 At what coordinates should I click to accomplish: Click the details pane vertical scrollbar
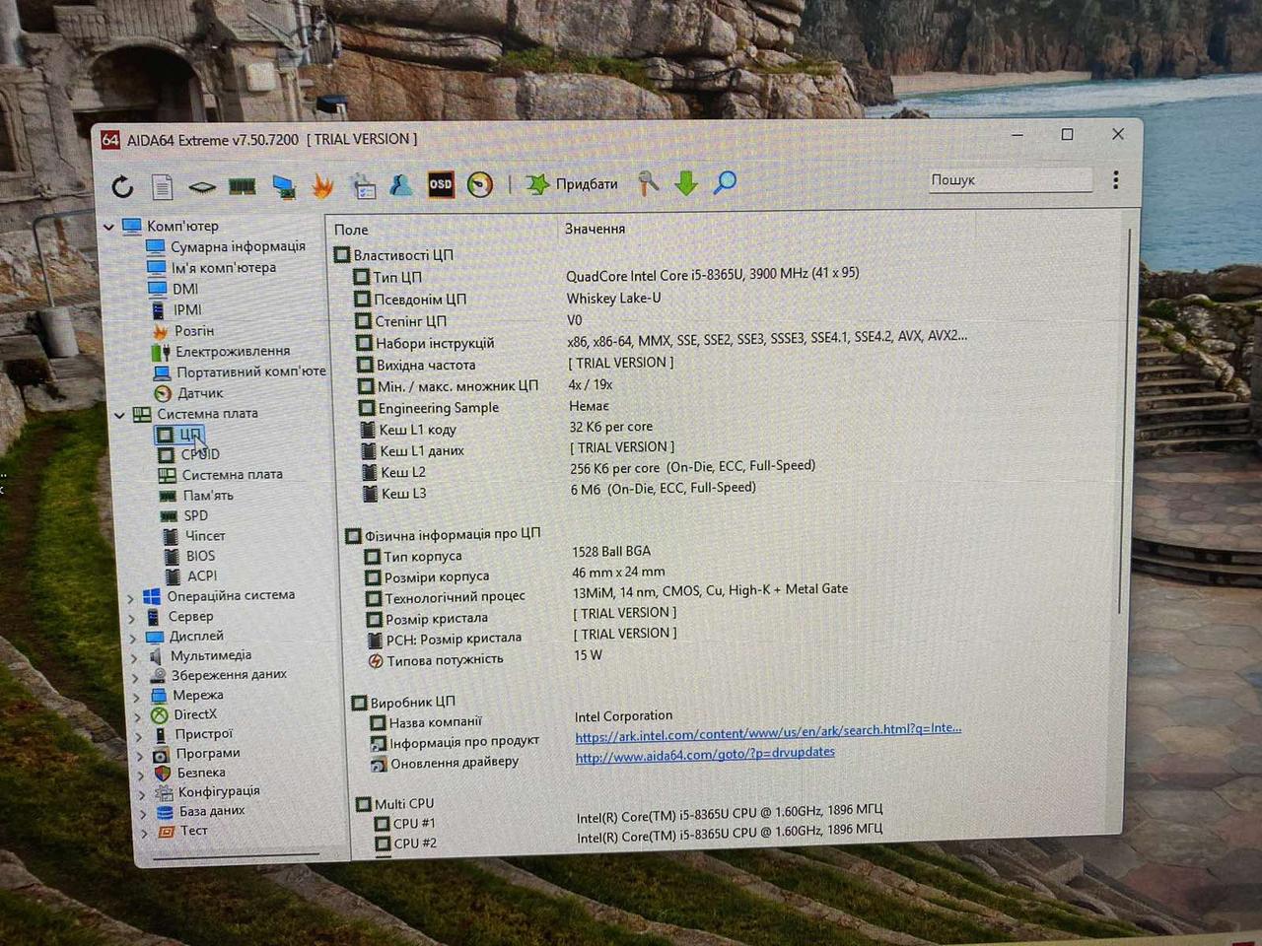[1125, 419]
